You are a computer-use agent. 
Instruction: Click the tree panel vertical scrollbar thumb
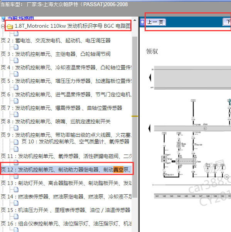pyautogui.click(x=135, y=117)
